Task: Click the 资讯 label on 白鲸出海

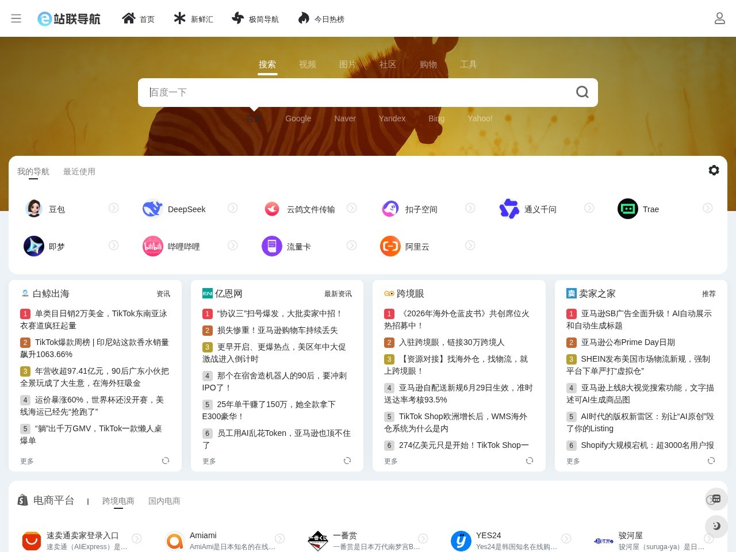Action: coord(163,294)
